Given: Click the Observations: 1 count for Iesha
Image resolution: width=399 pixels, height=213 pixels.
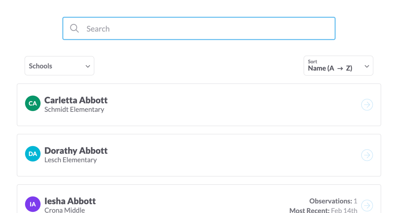Looking at the screenshot, I should (x=333, y=201).
